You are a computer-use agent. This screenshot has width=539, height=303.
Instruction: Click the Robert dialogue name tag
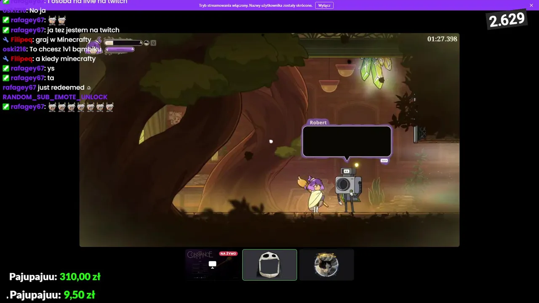(x=318, y=122)
